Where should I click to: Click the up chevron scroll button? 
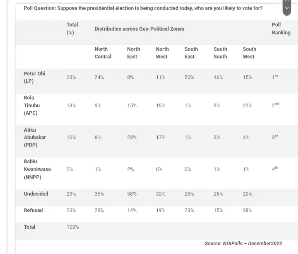click(287, 1)
